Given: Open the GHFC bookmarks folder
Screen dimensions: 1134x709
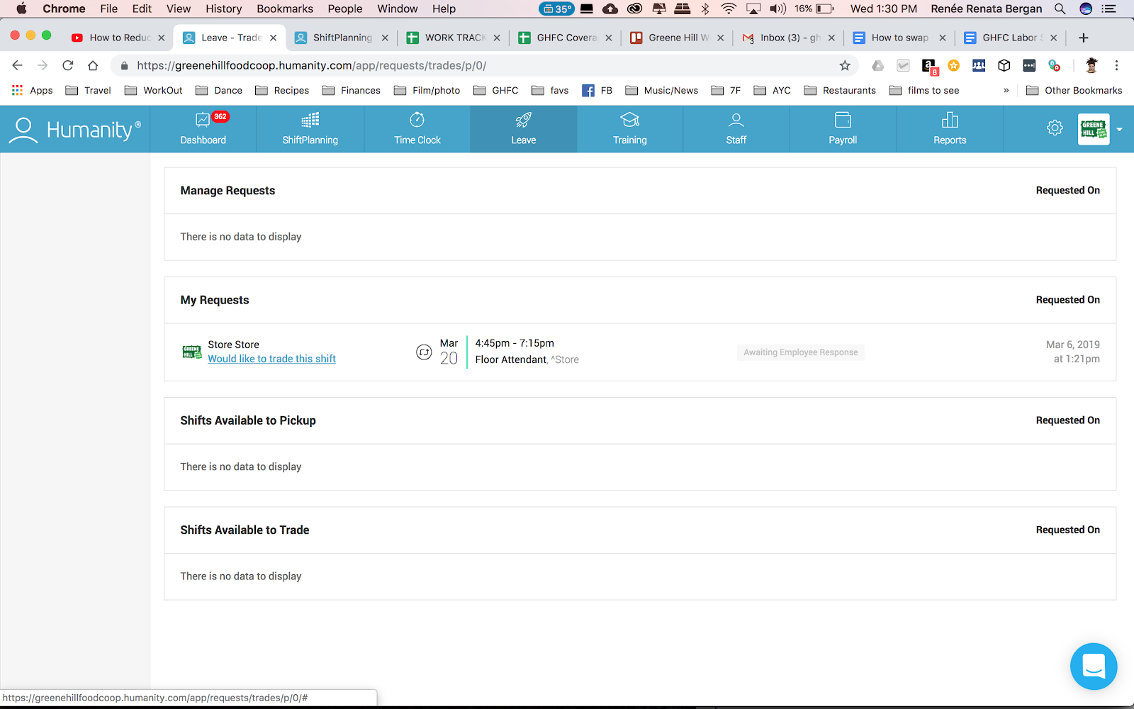Looking at the screenshot, I should click(x=495, y=90).
